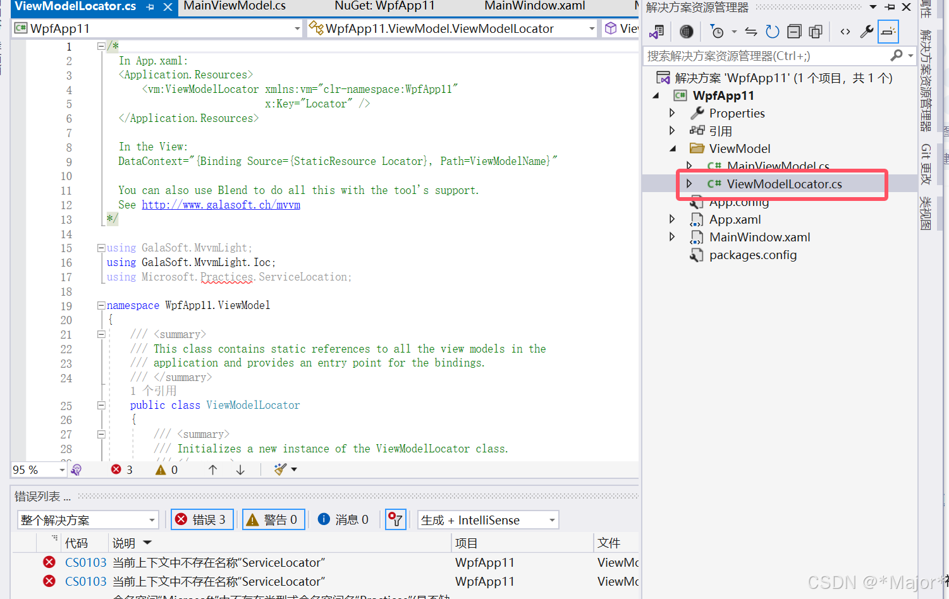Expand the ViewModelLocator.cs tree node
This screenshot has width=949, height=599.
pos(689,184)
